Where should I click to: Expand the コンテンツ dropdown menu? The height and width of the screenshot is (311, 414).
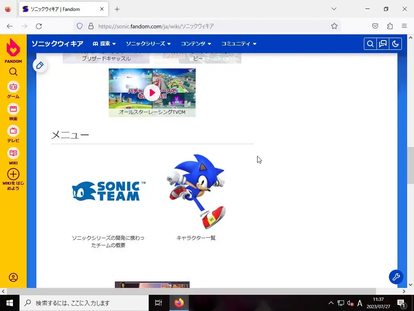[x=196, y=44]
